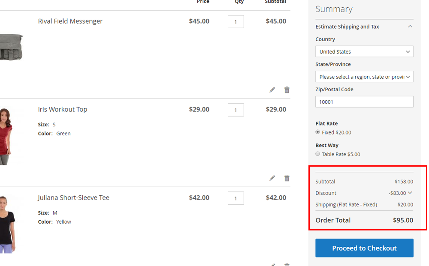Click quantity field for Juliana Short-Sleeve Tee
Viewport: 429px width, 266px height.
(236, 198)
